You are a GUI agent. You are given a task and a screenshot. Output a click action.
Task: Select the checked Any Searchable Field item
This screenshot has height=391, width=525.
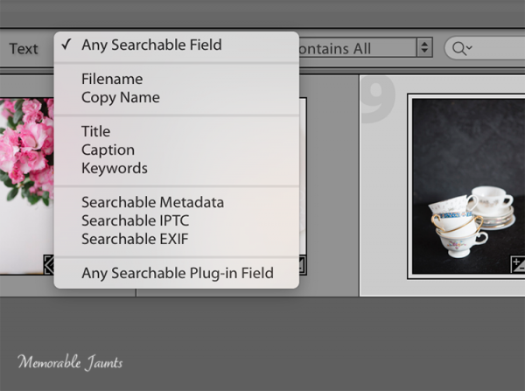pyautogui.click(x=151, y=45)
